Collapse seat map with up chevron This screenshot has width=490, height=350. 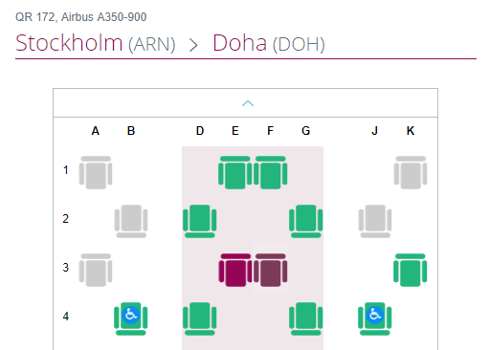[x=248, y=103]
